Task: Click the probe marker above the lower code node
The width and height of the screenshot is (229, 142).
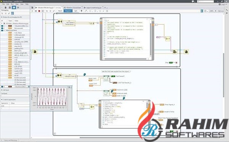Action: 124,98
